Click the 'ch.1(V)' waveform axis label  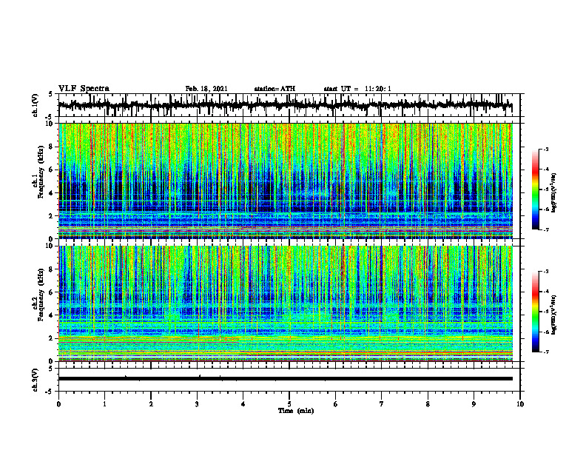click(x=36, y=105)
